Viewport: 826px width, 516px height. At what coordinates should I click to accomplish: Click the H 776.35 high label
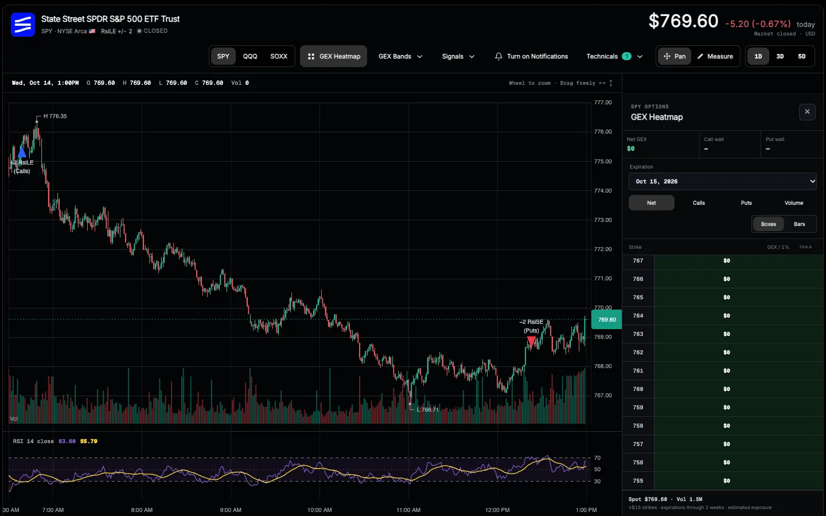tap(55, 116)
